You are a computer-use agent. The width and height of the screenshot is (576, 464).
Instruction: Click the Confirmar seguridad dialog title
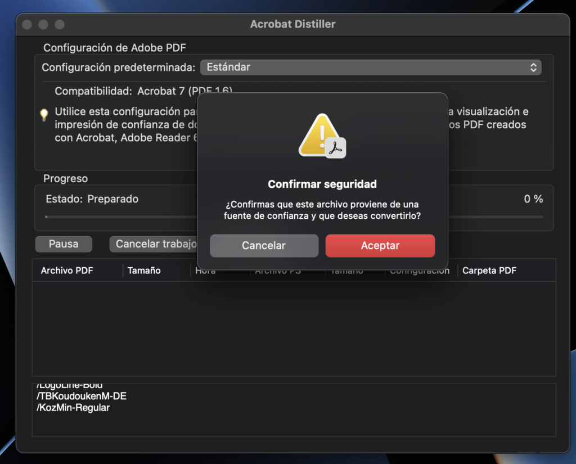pos(322,184)
